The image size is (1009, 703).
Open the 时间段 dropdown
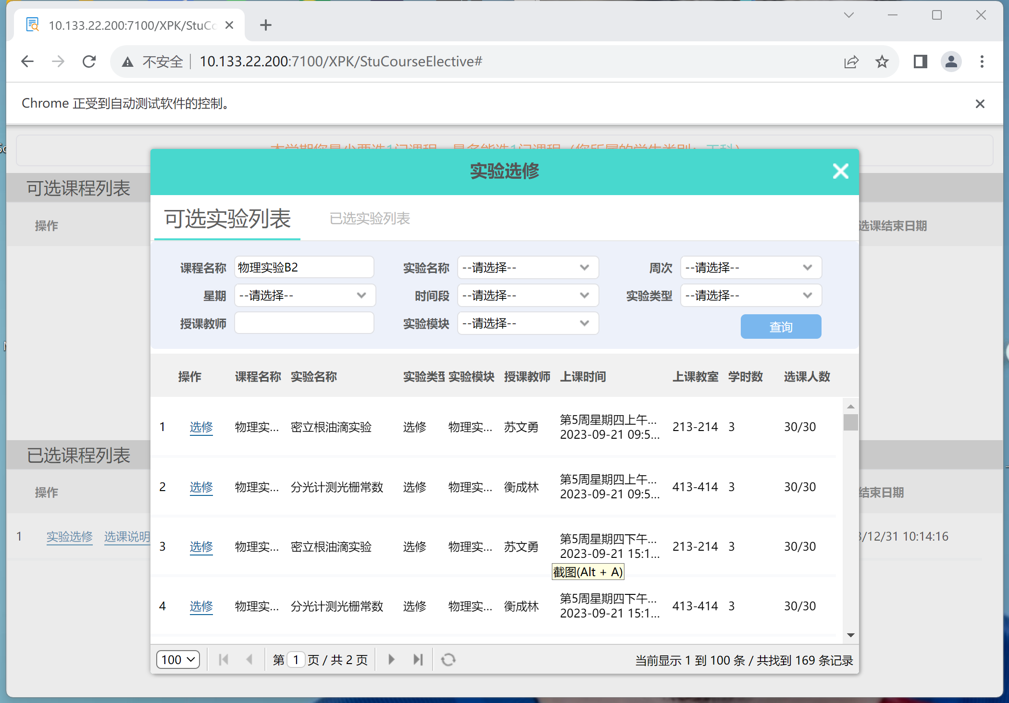pyautogui.click(x=528, y=295)
